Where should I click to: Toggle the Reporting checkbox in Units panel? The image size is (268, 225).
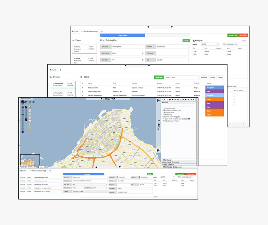click(164, 114)
